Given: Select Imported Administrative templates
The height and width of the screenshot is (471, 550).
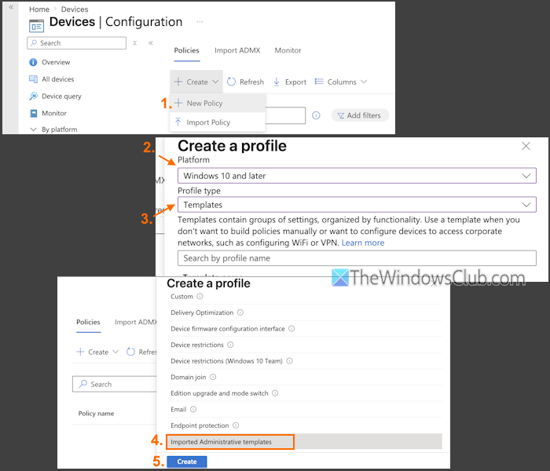Looking at the screenshot, I should point(304,442).
